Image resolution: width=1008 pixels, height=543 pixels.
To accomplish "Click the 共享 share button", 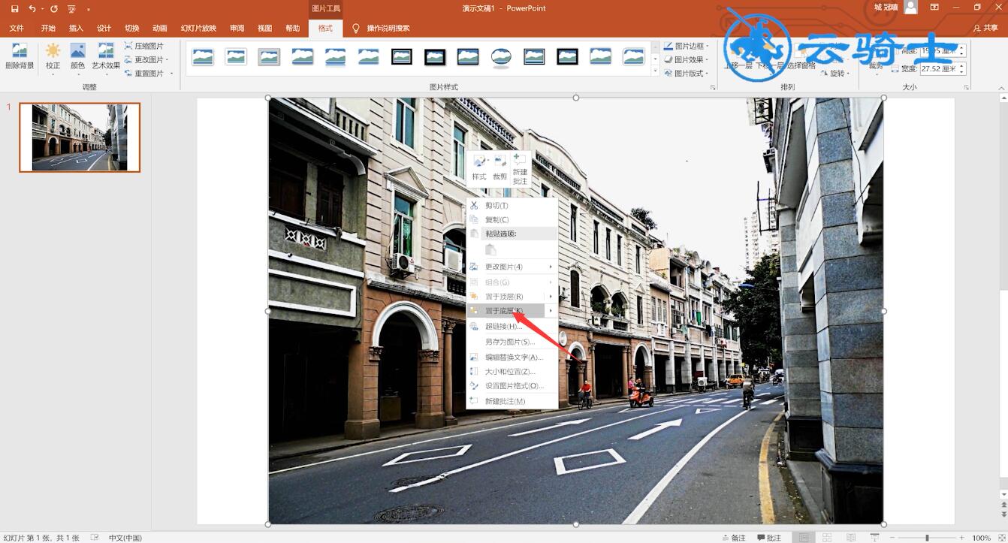I will click(x=985, y=29).
